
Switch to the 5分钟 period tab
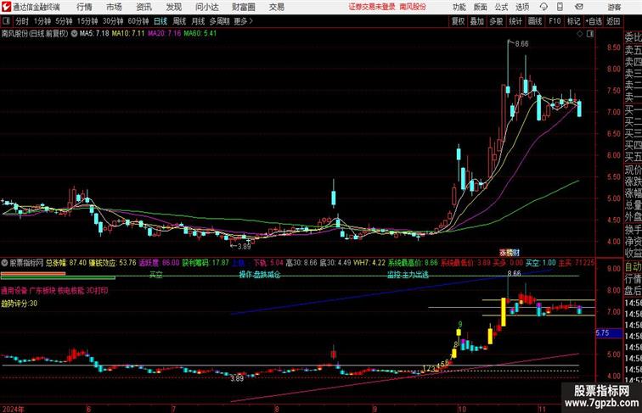pyautogui.click(x=64, y=21)
